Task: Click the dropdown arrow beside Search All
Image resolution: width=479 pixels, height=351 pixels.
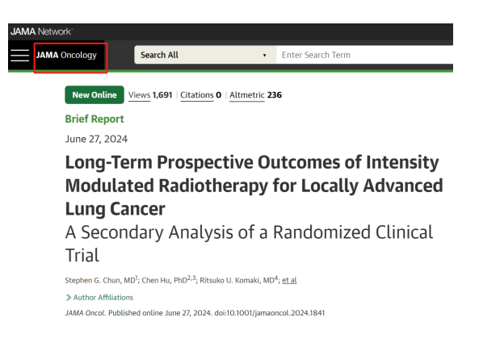Action: pyautogui.click(x=265, y=55)
